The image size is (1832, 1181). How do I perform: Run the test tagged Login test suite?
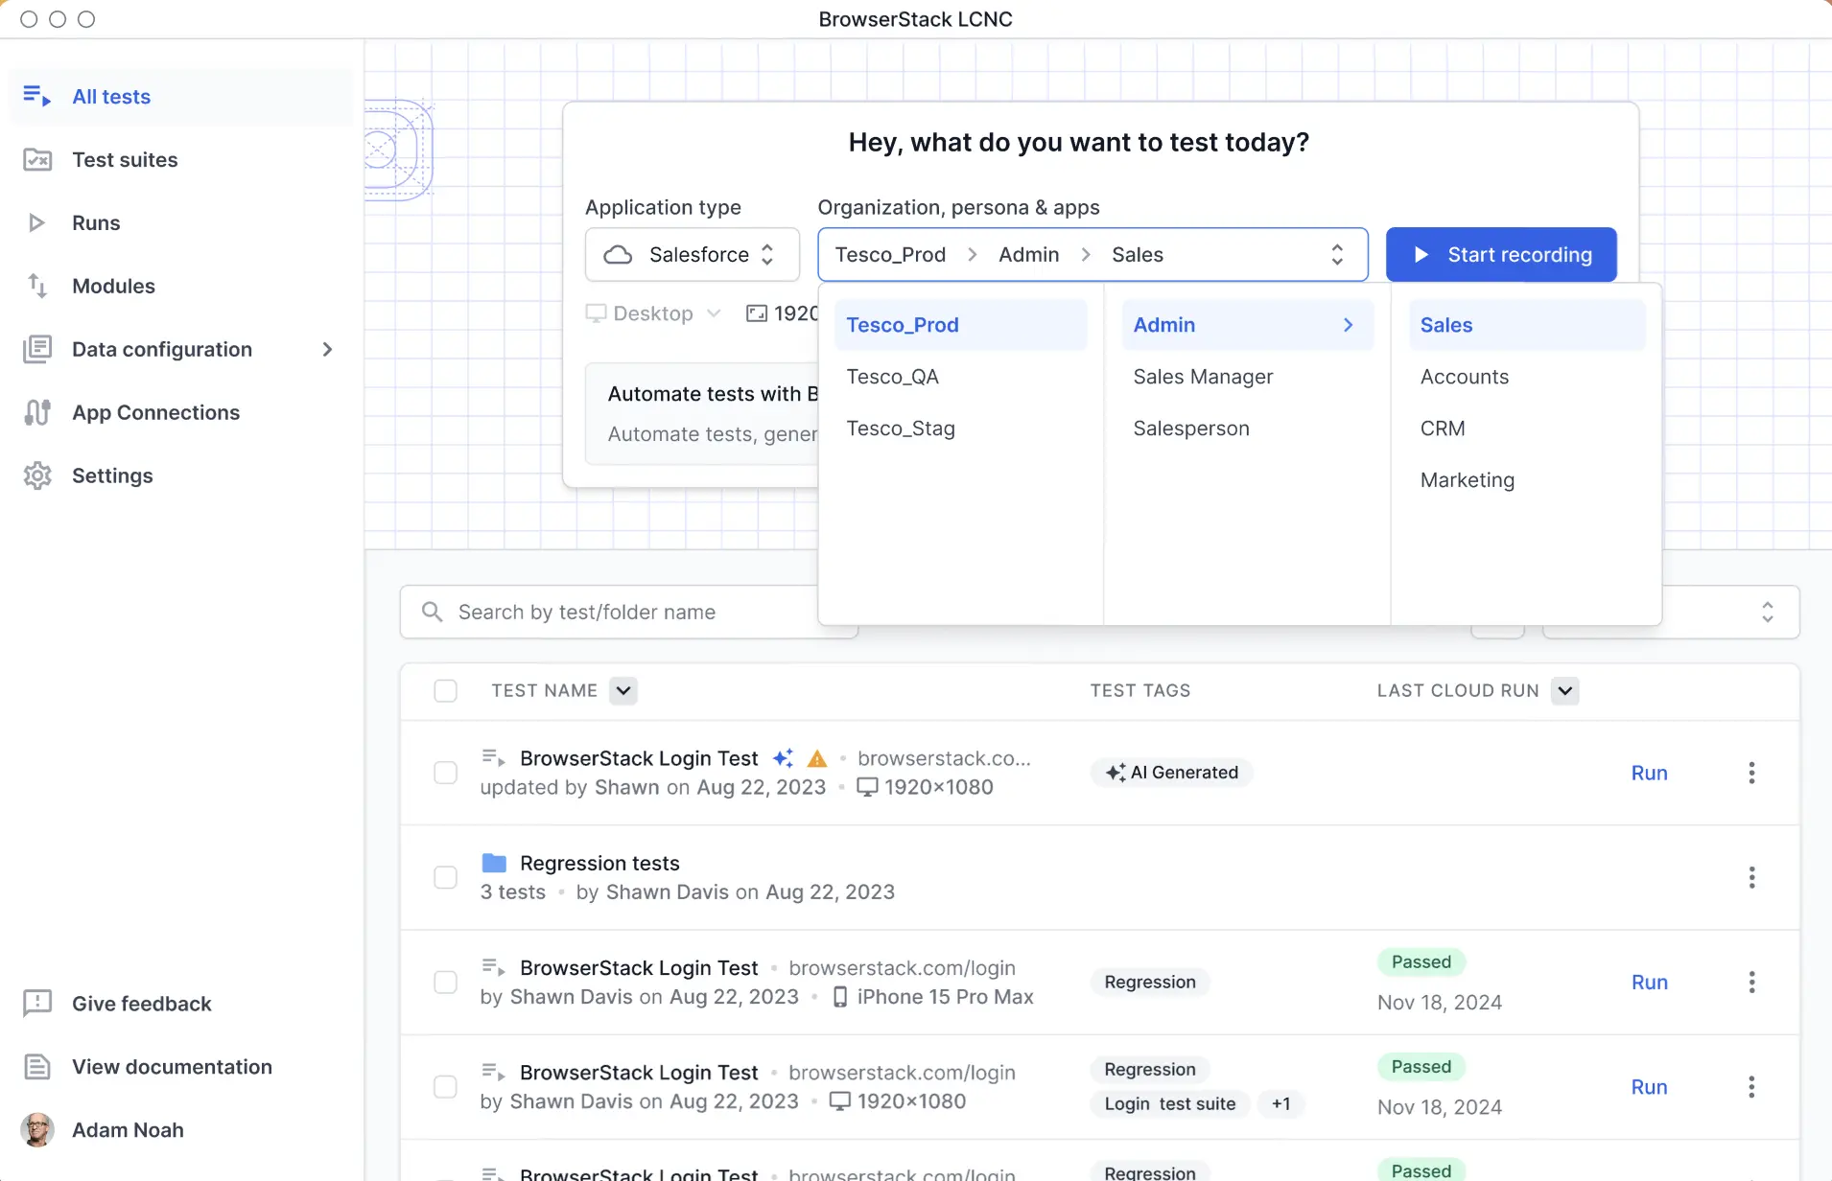(1649, 1087)
